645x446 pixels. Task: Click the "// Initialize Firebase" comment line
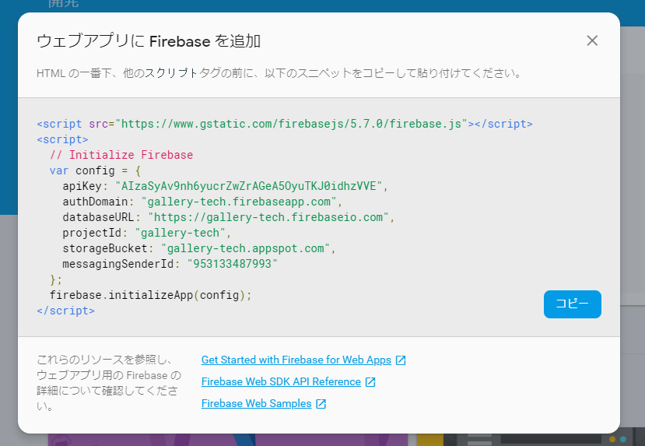(x=121, y=155)
